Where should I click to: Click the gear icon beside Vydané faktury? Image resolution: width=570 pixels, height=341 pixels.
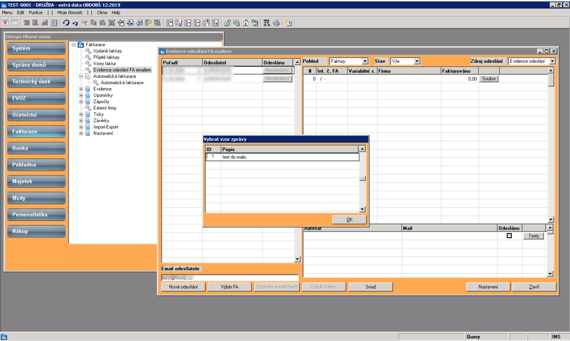[88, 51]
